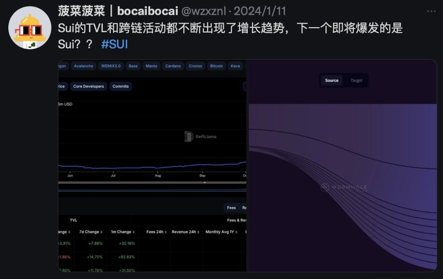Viewport: 443px width, 279px height.
Task: Sort by Monthly Avg 1Y column
Action: tap(221, 232)
